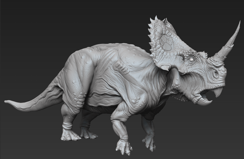Click the hooked spike at frill bottom
The width and height of the screenshot is (244, 159).
165,68
